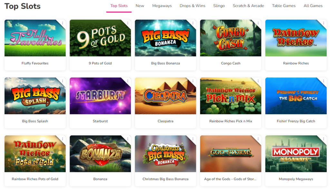Click info icon on Monopoly Megaways tile
The height and width of the screenshot is (189, 330).
pos(324,139)
